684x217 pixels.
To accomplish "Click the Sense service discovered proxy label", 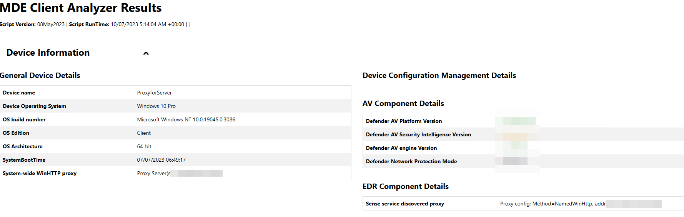I will (405, 204).
